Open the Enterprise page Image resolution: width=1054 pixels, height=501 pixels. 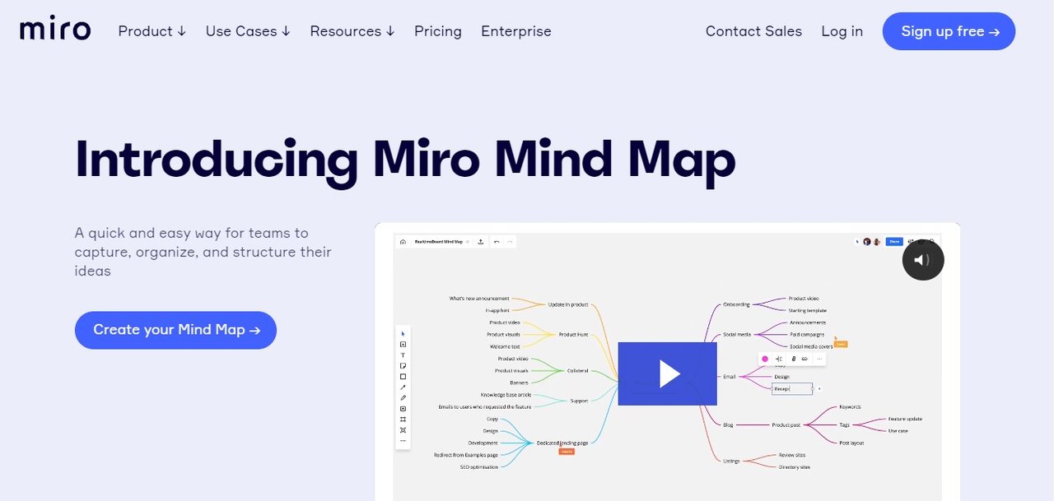[516, 31]
